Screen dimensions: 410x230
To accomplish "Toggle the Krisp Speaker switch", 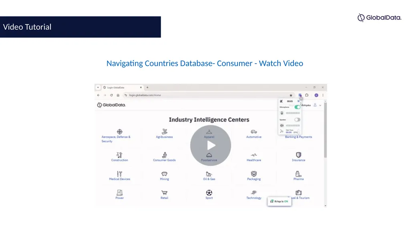I will coord(297,120).
